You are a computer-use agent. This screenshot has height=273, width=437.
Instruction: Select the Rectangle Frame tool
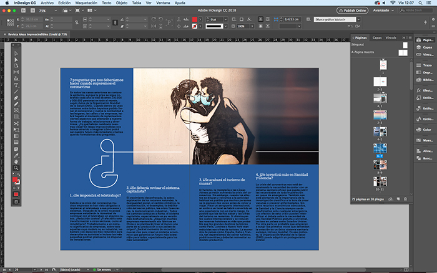(x=16, y=110)
